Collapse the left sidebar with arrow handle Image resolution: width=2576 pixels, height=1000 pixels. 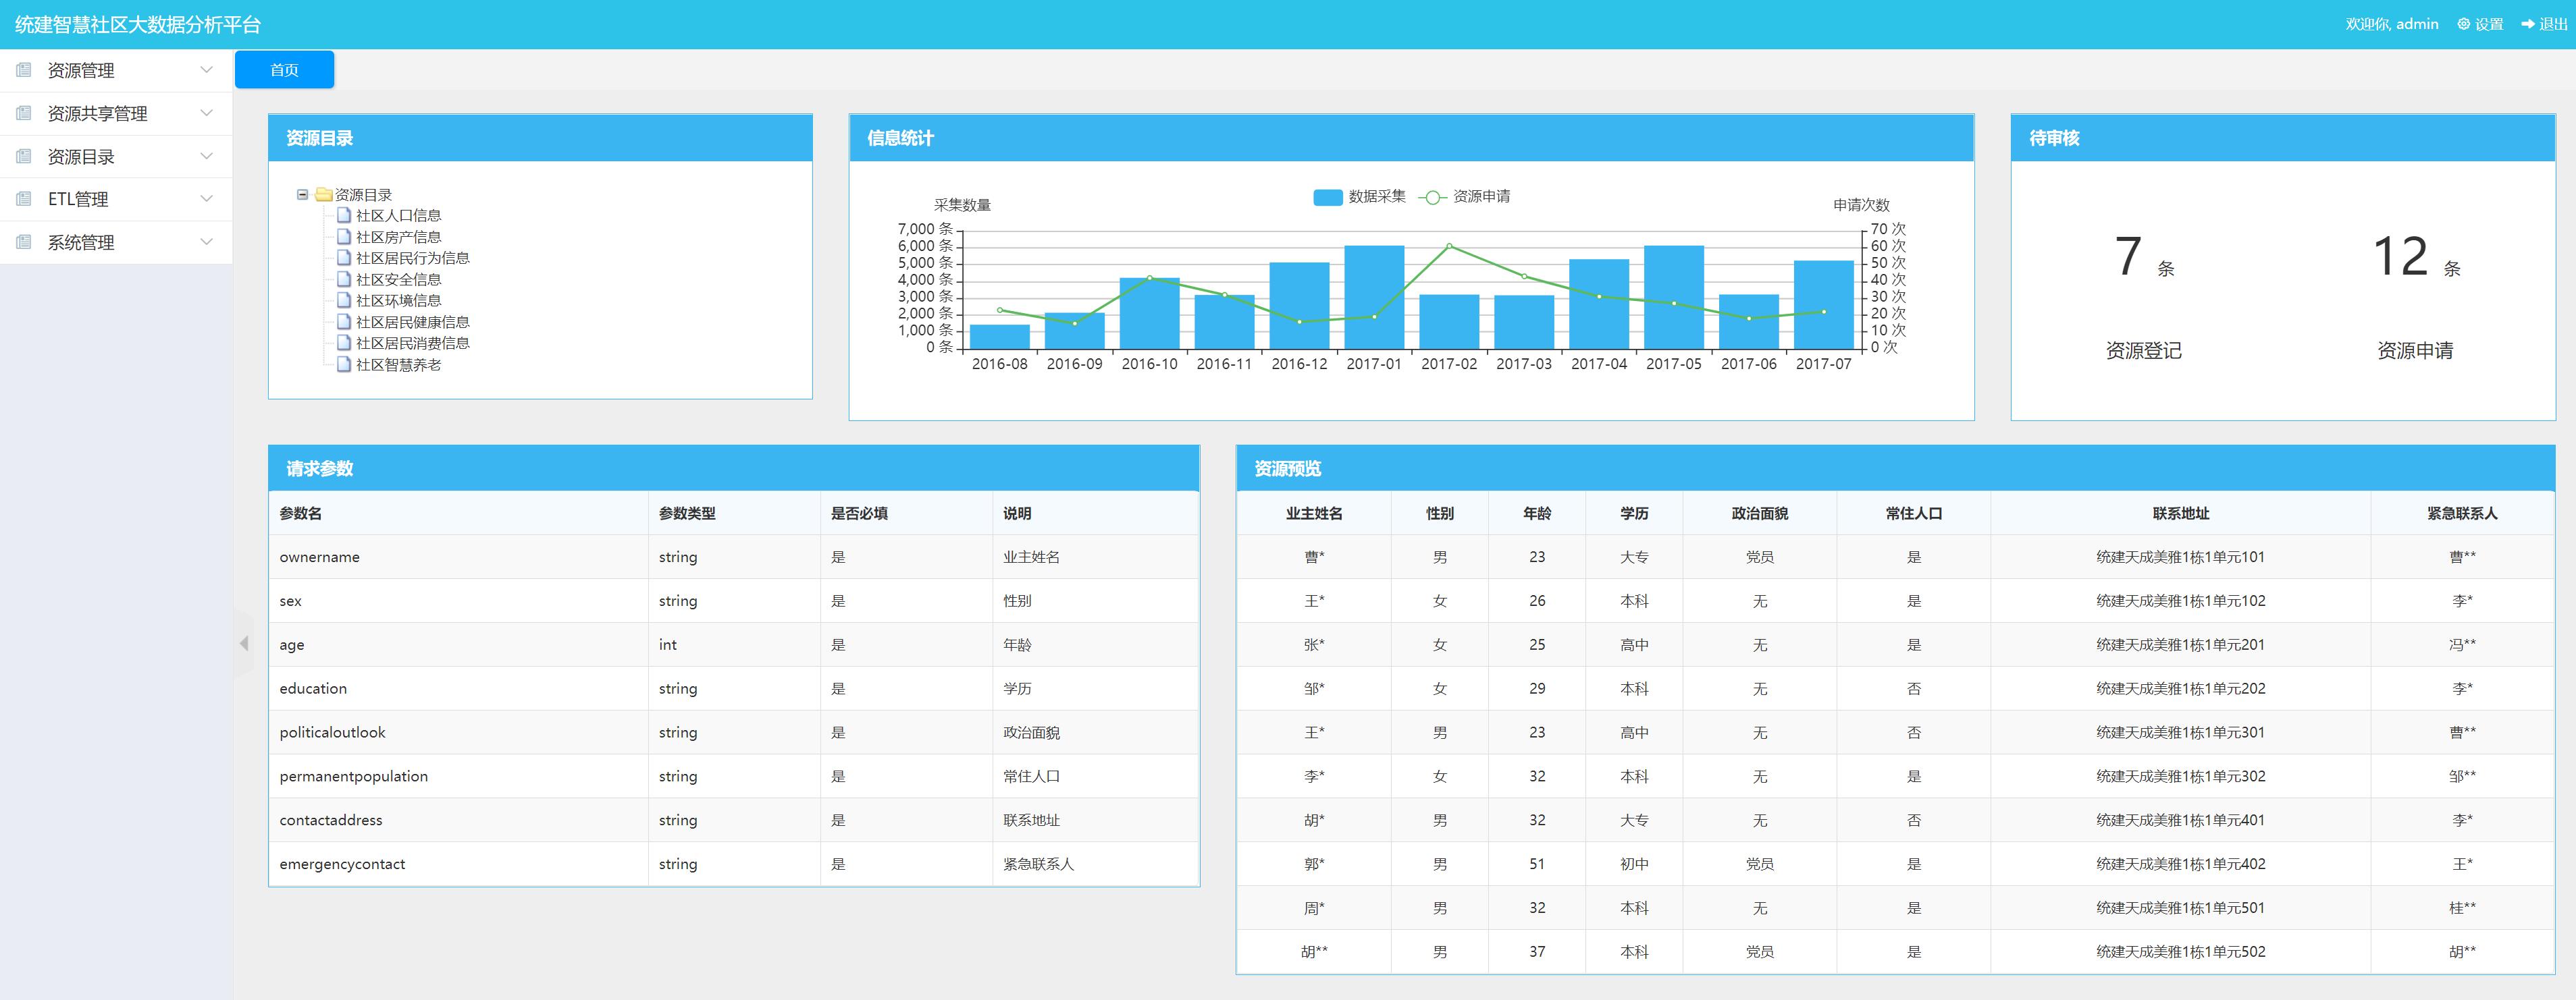click(x=243, y=643)
